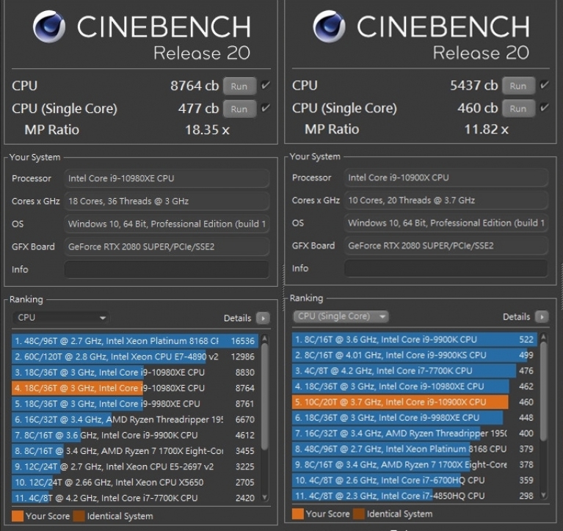Select the i7-4850HQ row scoring 298
563x531 pixels.
click(x=415, y=496)
